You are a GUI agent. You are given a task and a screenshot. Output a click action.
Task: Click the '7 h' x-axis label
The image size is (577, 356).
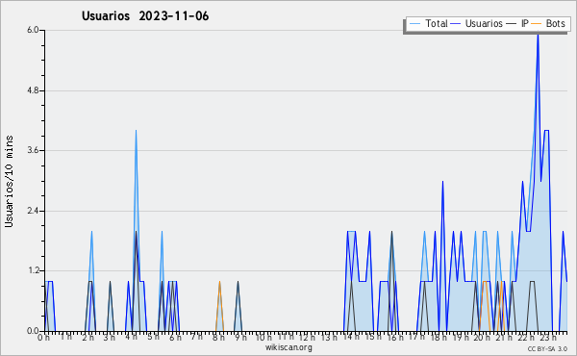click(x=196, y=336)
